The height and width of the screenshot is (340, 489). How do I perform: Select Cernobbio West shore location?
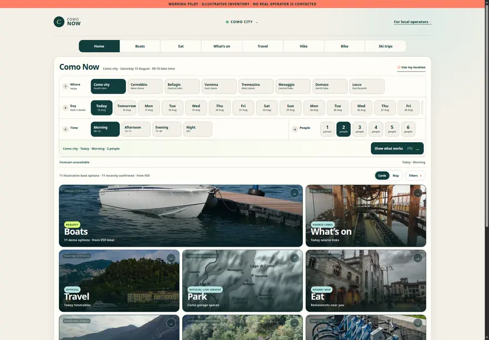tap(146, 87)
